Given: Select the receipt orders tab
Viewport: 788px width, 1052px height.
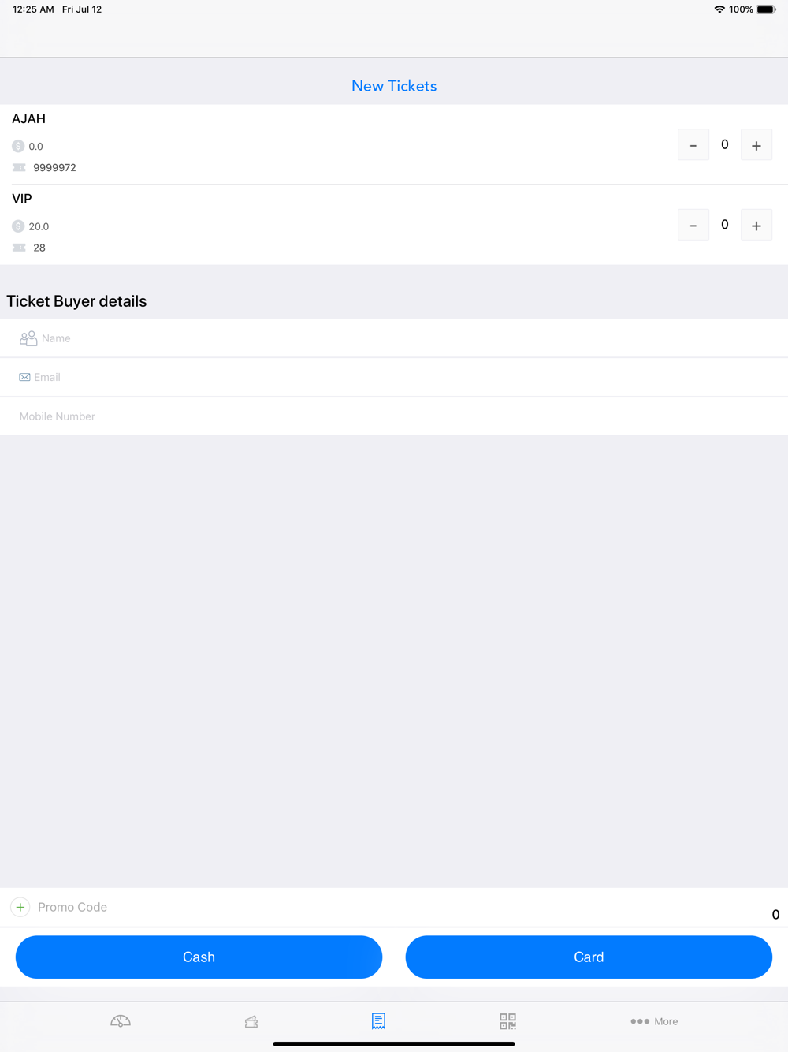Looking at the screenshot, I should tap(379, 1021).
